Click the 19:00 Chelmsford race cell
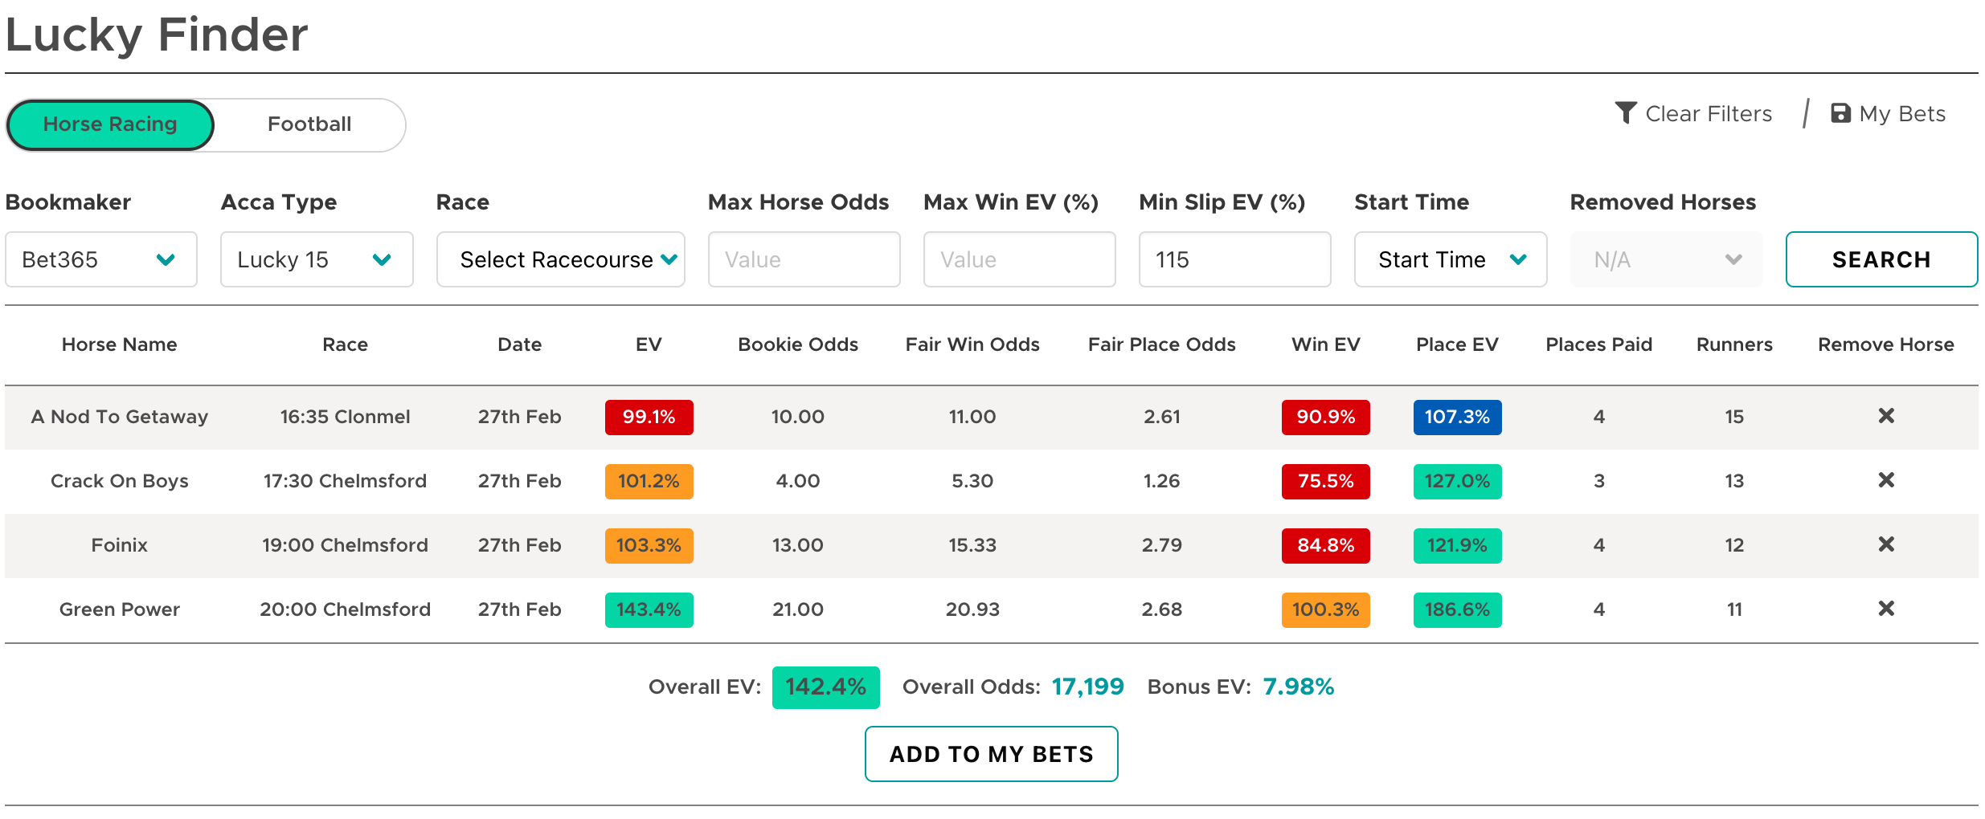This screenshot has height=819, width=1985. coord(346,545)
